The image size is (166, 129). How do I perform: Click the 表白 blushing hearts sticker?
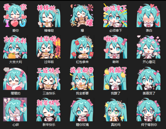[x=149, y=15]
